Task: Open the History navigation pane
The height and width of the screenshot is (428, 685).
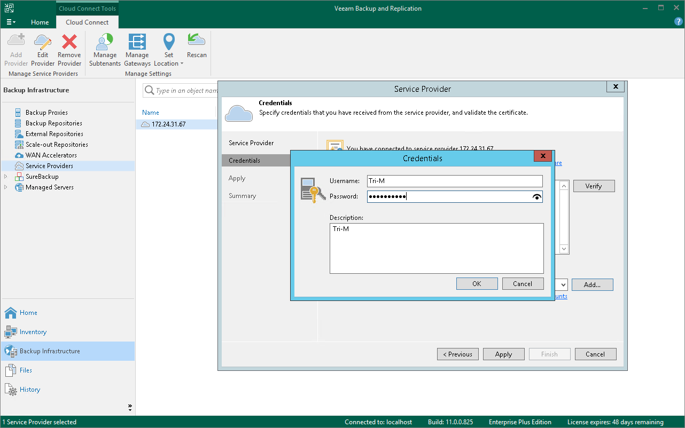Action: pos(68,390)
